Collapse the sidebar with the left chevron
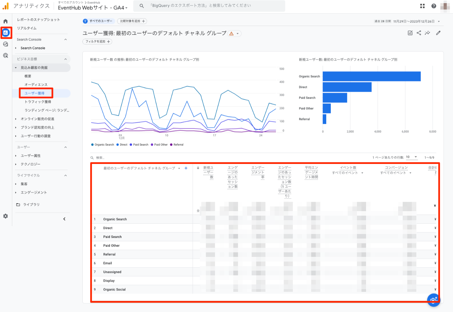Screen dimensions: 453x312 (x=64, y=219)
